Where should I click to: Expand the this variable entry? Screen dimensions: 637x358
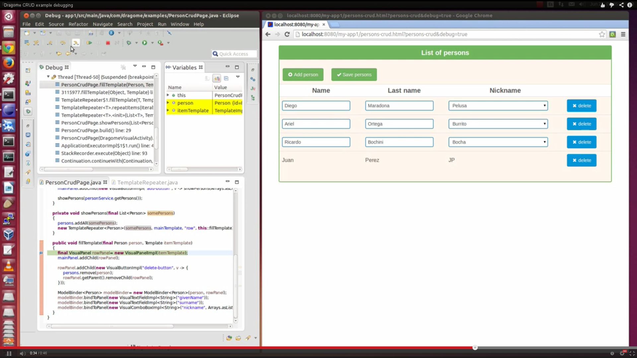[x=168, y=95]
